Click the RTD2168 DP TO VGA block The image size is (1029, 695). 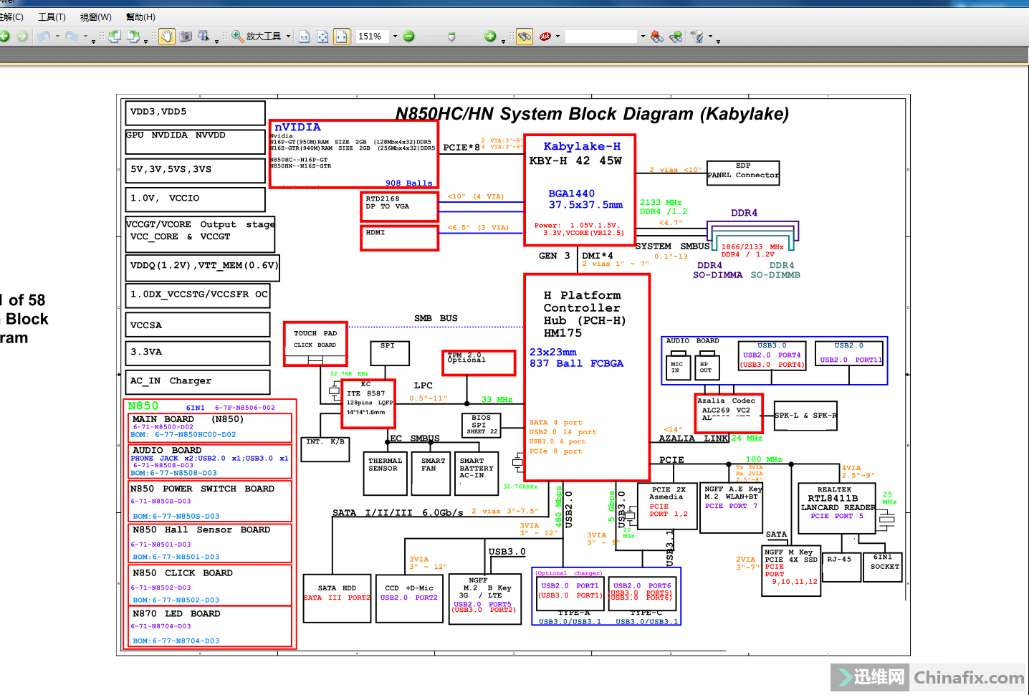coord(399,206)
